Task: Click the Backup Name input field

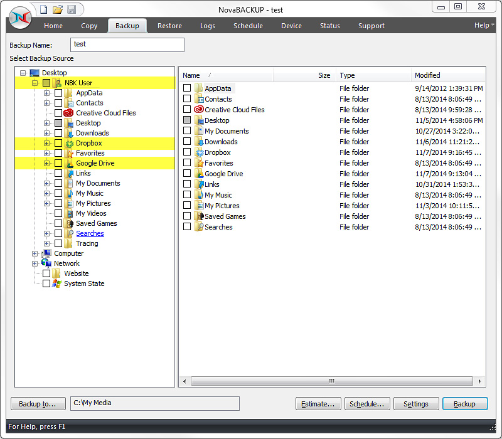Action: [127, 45]
